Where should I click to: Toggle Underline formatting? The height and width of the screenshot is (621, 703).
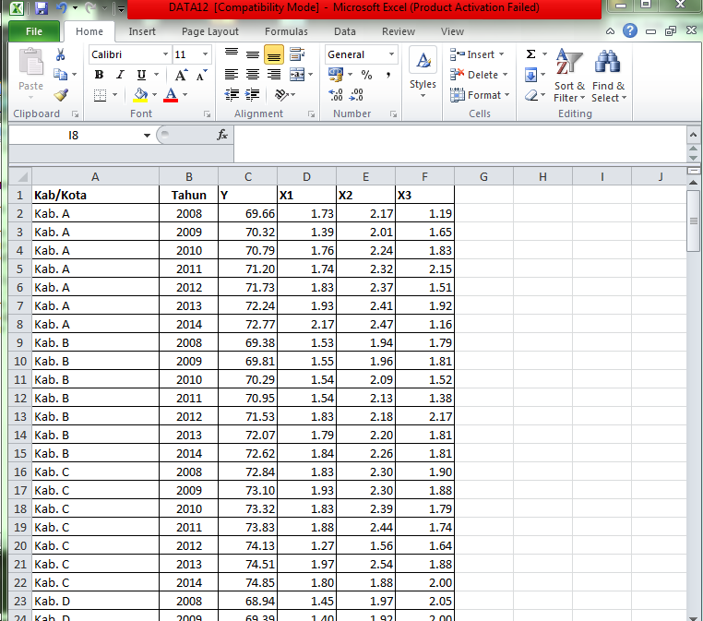point(142,75)
